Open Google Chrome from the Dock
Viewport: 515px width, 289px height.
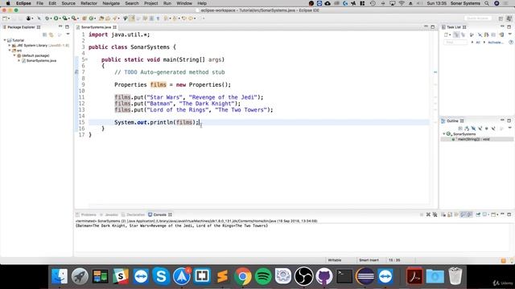tap(243, 276)
